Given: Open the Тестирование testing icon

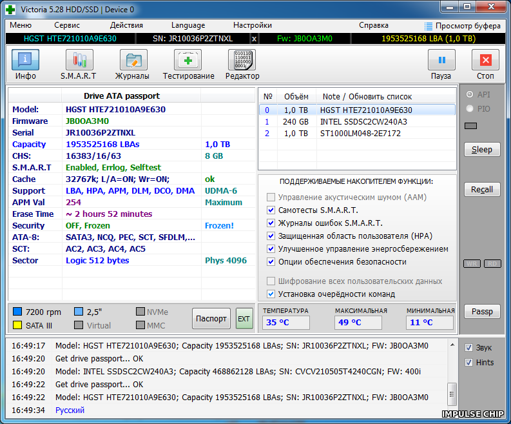Looking at the screenshot, I should tap(188, 60).
